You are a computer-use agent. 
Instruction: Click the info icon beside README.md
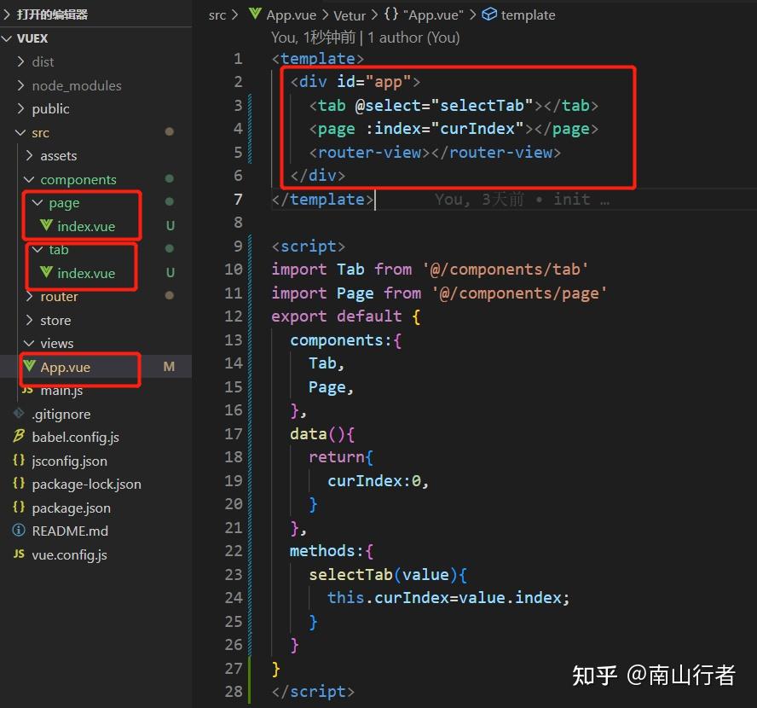tap(19, 531)
